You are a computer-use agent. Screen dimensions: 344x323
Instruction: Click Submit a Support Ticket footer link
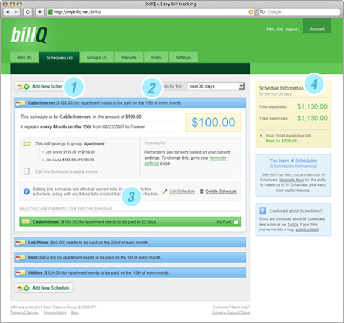tap(231, 312)
